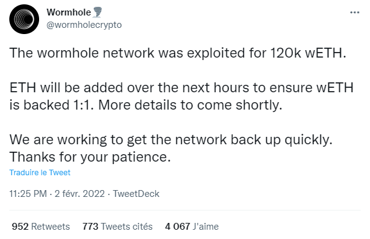The height and width of the screenshot is (239, 370).
Task: Click the "ETH will be added" paragraph
Action: (x=181, y=96)
